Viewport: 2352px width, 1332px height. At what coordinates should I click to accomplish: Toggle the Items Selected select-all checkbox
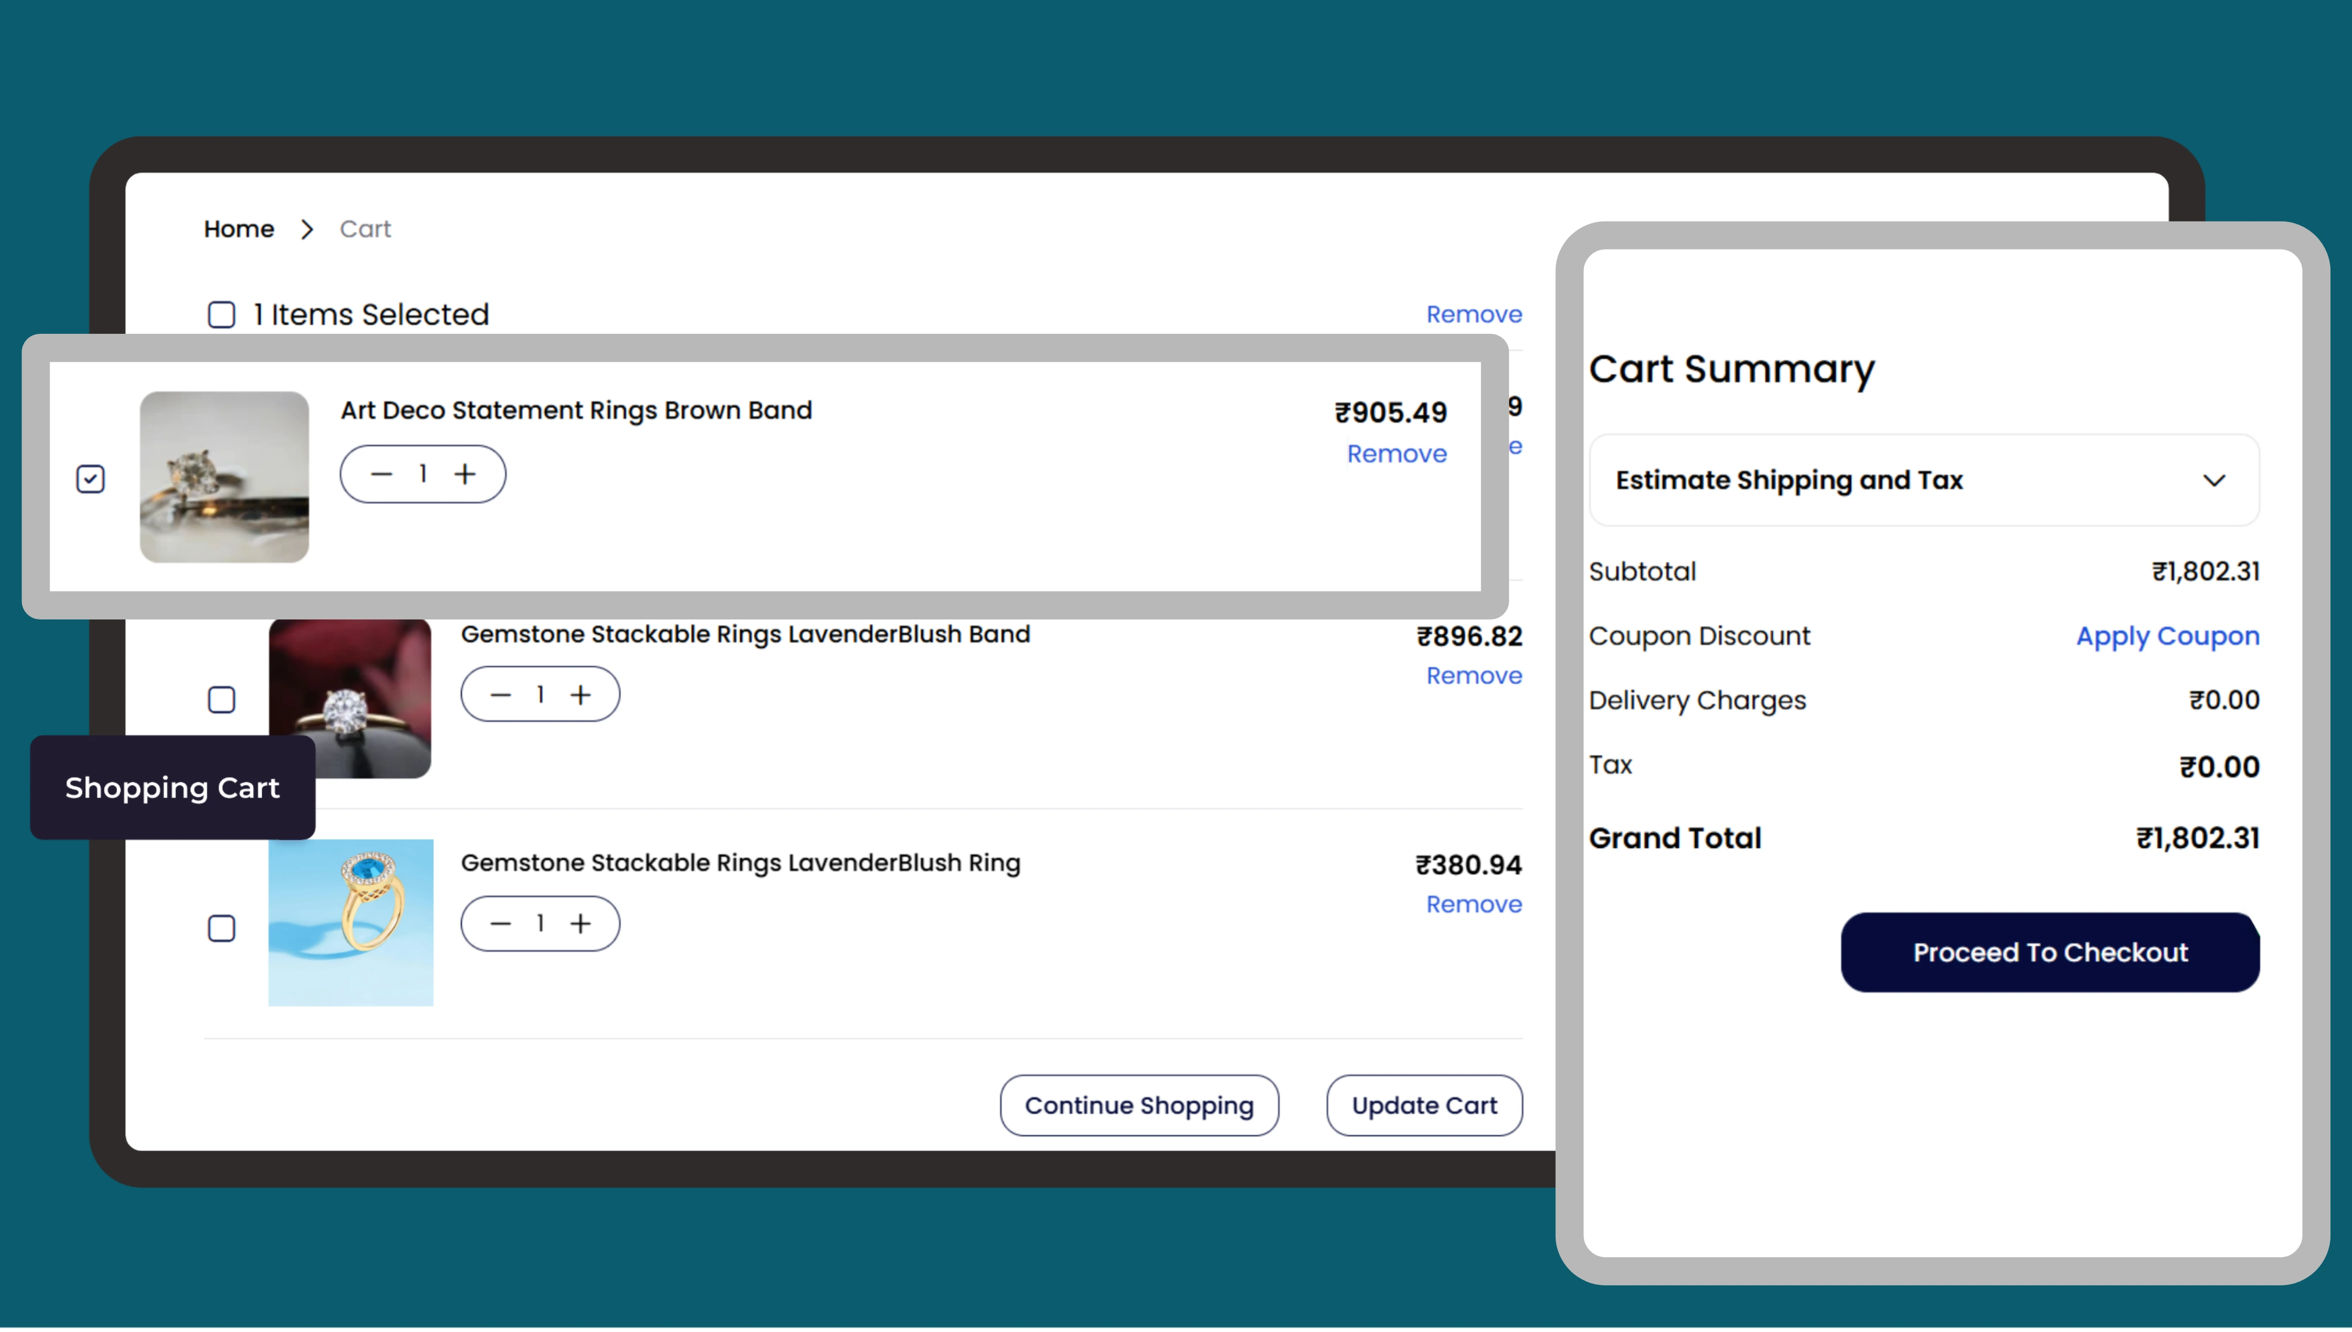click(x=221, y=315)
